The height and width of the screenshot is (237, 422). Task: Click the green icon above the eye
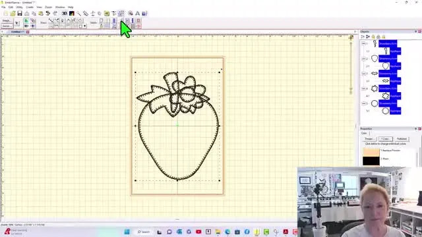pos(26,20)
